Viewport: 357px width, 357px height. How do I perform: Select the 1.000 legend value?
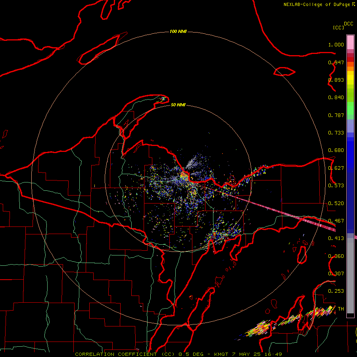click(x=336, y=44)
